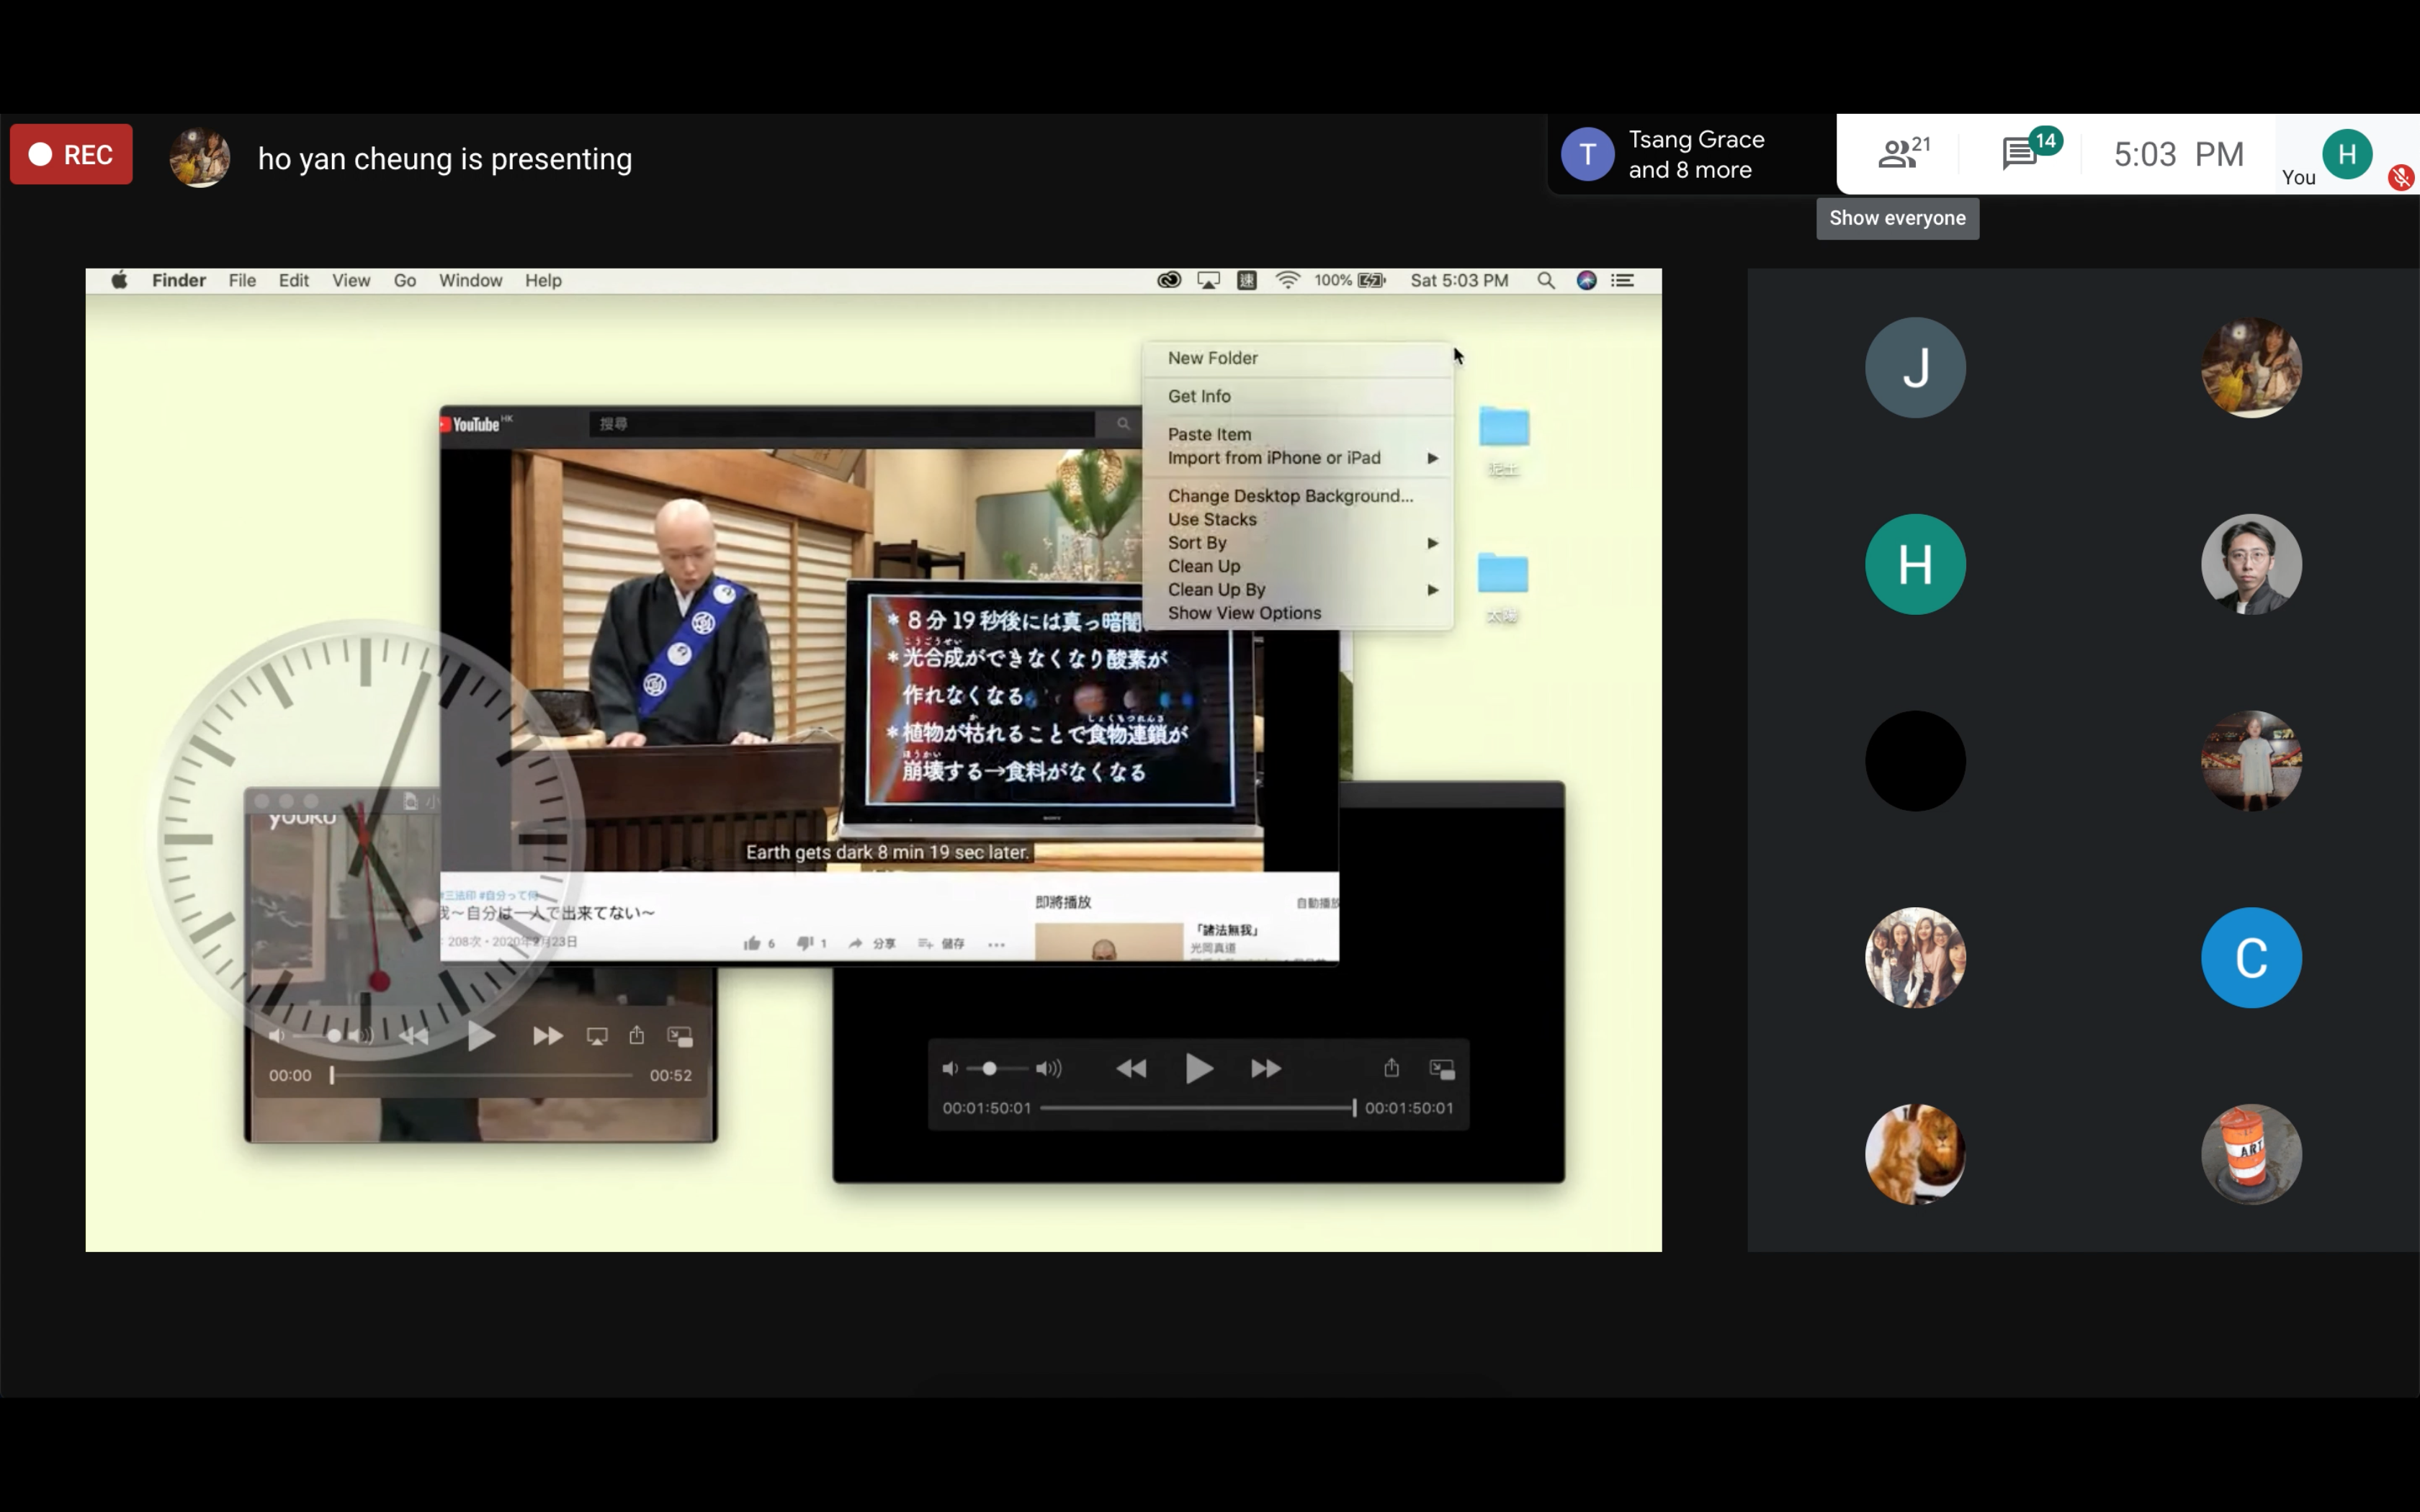Click the YouTube thumbs-down dislike icon

point(805,943)
